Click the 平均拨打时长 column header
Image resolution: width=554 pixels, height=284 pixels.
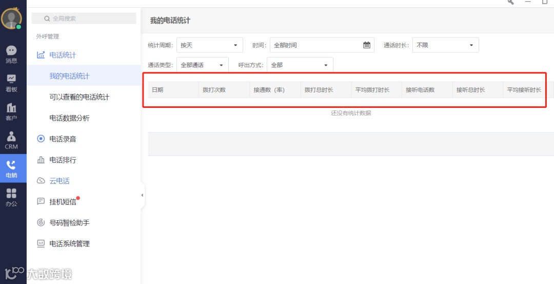click(377, 90)
